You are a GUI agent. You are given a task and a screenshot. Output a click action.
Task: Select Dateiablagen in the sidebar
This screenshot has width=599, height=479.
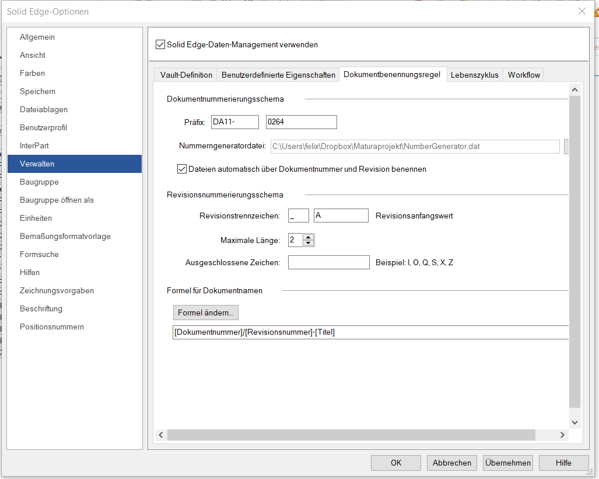coord(75,109)
